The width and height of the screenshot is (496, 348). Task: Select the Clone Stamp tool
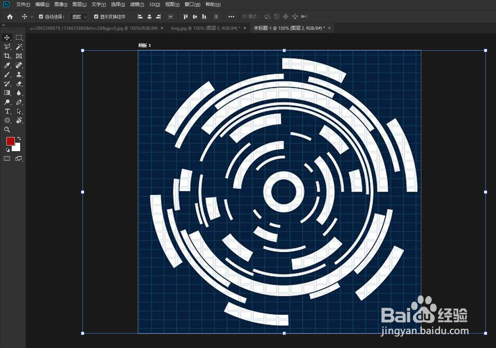(19, 74)
